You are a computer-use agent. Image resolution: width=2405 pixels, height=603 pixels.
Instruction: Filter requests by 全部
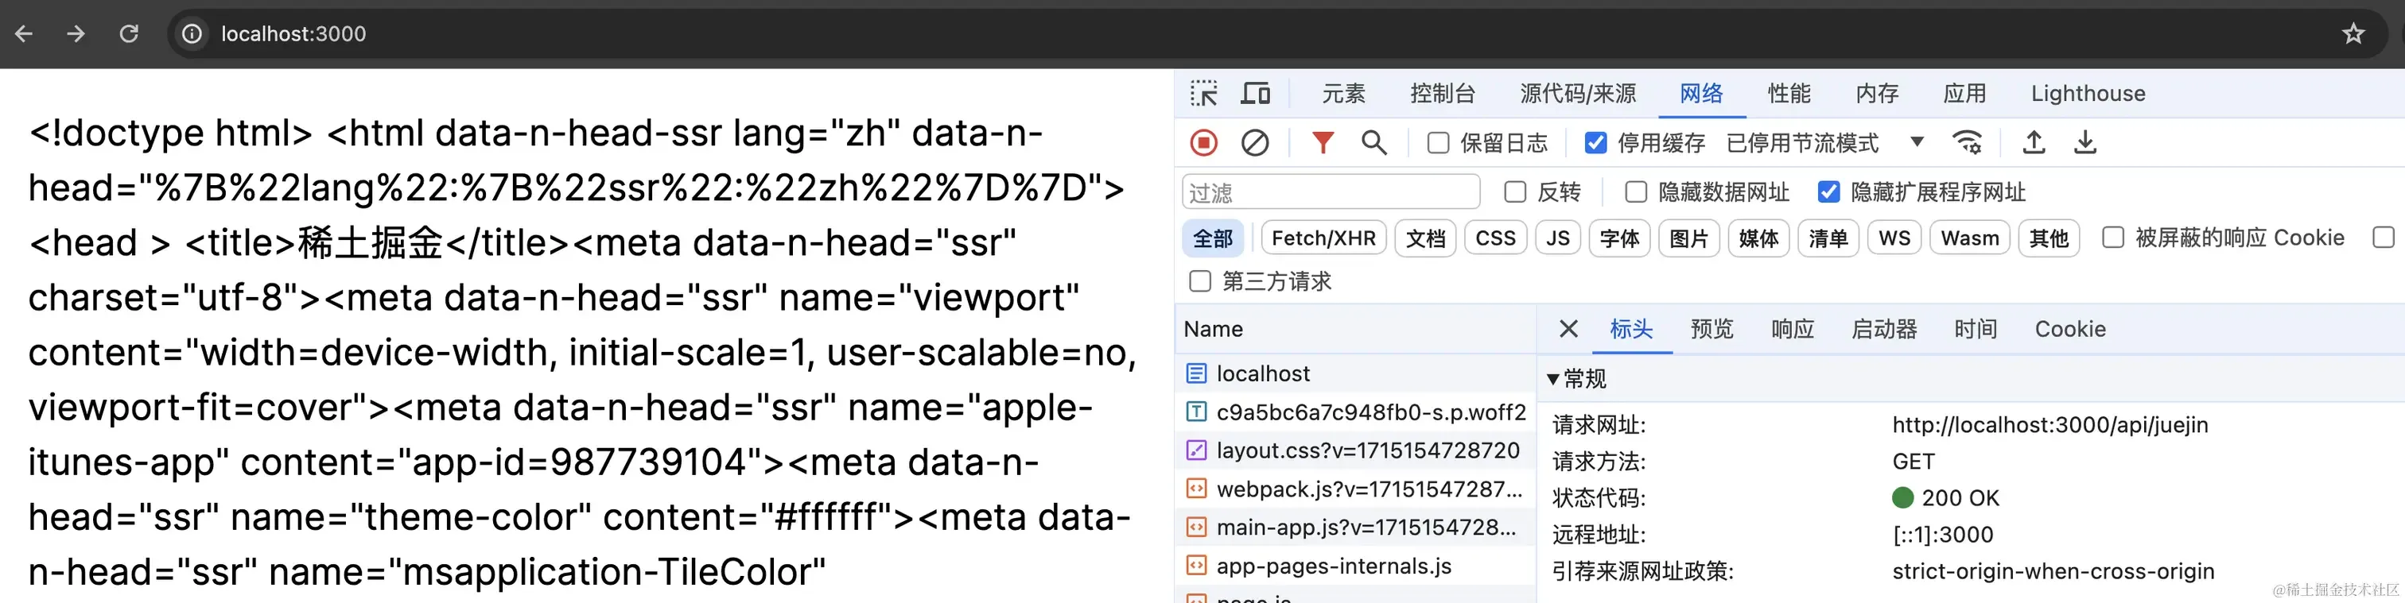click(1213, 238)
